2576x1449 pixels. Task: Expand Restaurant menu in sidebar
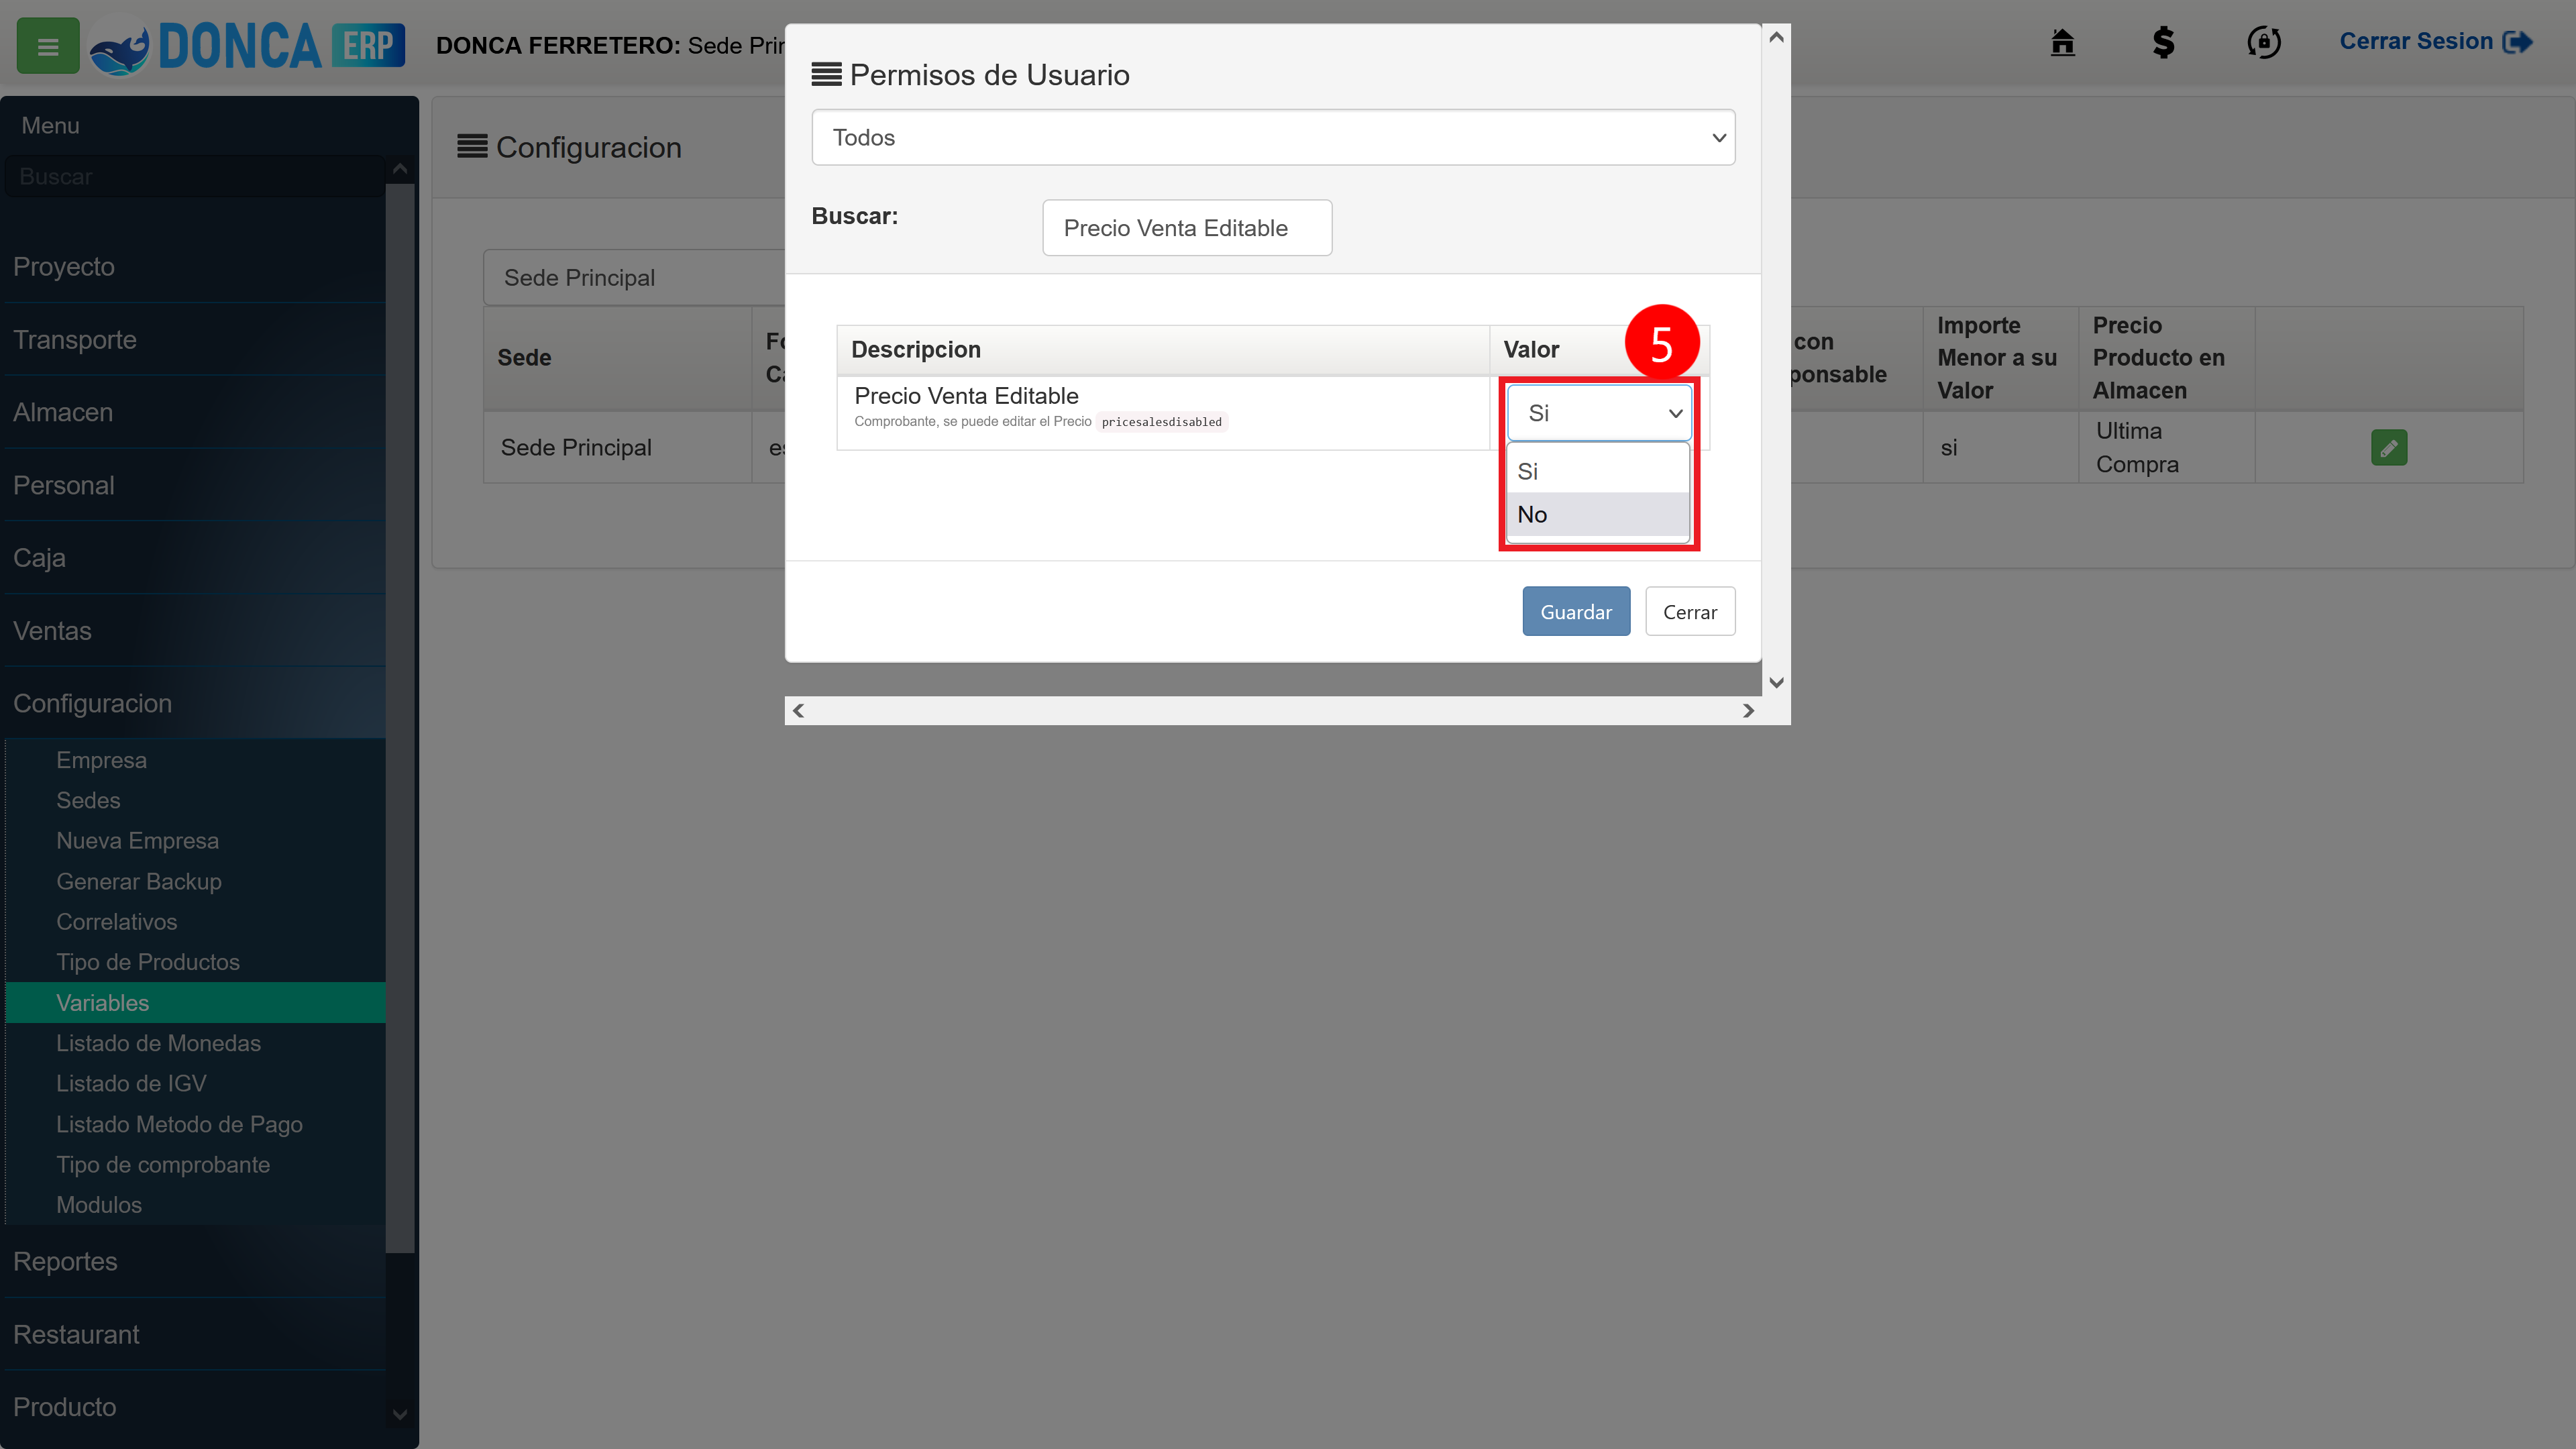tap(195, 1335)
